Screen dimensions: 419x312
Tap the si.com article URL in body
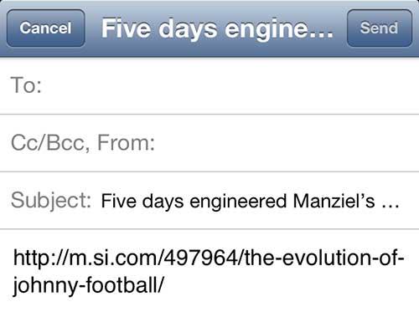[209, 271]
